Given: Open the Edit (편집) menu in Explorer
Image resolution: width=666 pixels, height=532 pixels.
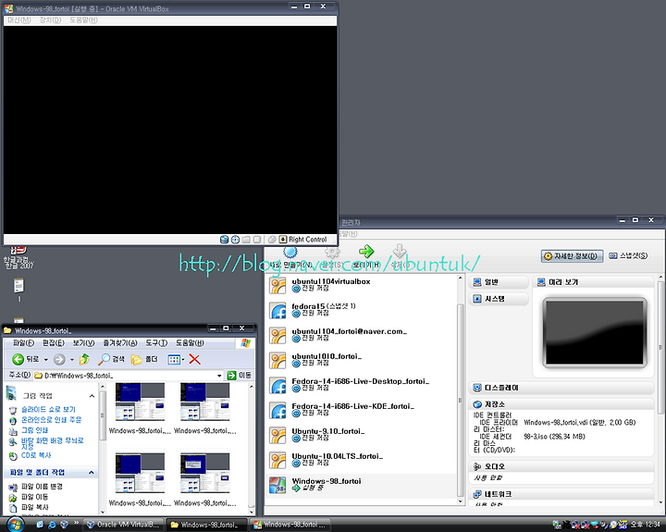Looking at the screenshot, I should [x=54, y=343].
